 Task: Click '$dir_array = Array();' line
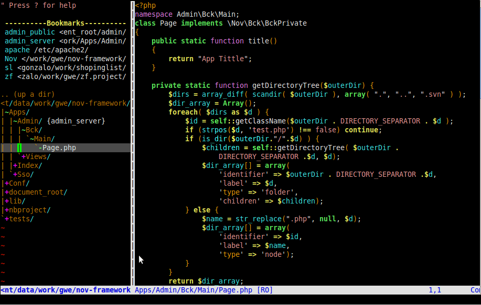(212, 103)
